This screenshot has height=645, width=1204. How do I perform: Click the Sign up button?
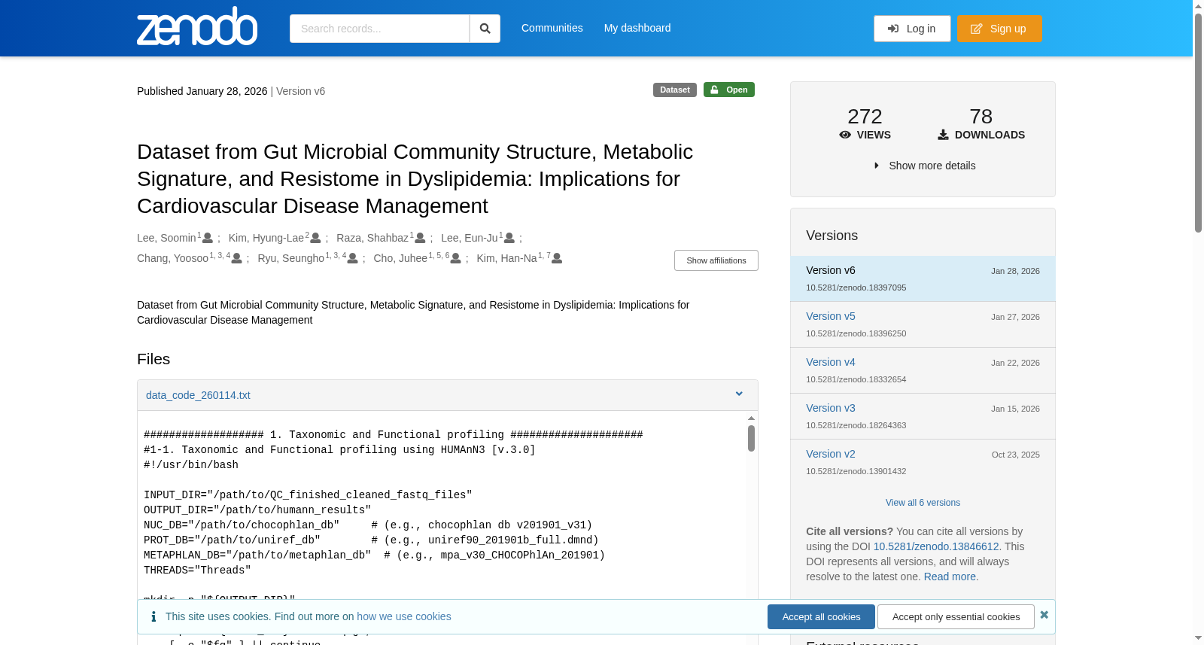(x=999, y=29)
